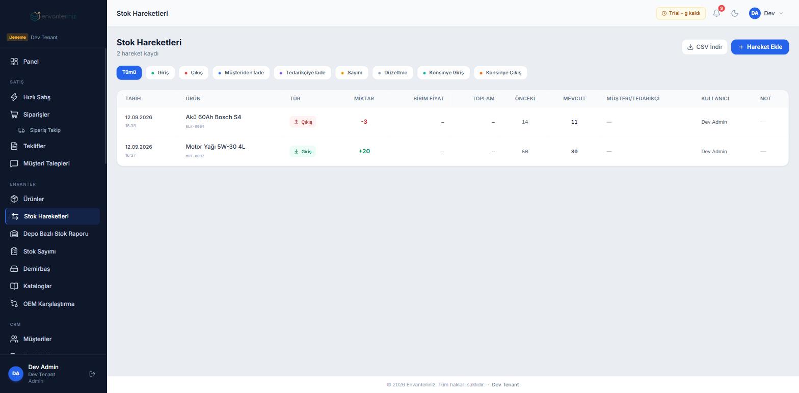Select the Müşteriden İade filter tab
799x393 pixels.
(241, 73)
